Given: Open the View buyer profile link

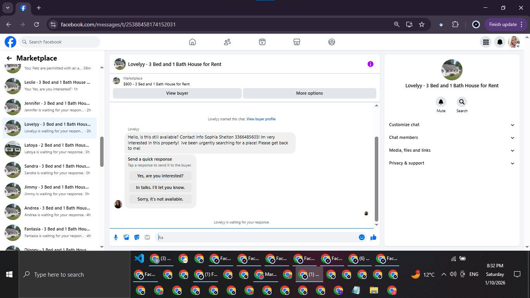Looking at the screenshot, I should coord(261,119).
